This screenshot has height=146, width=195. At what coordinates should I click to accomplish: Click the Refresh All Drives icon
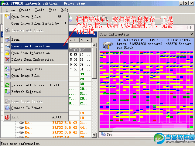point(7,85)
